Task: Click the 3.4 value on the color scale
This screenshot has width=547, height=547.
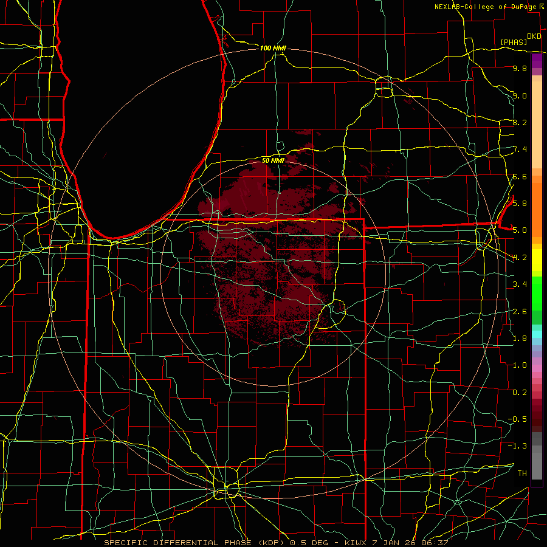Action: pyautogui.click(x=520, y=284)
